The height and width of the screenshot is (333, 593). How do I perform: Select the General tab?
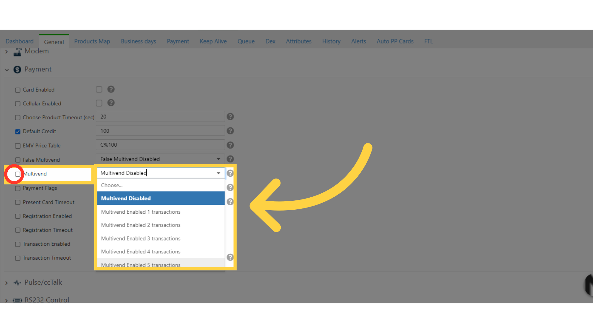(54, 42)
